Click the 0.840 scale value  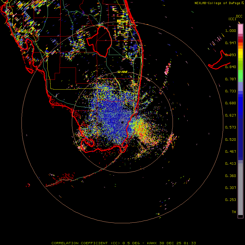[231, 67]
